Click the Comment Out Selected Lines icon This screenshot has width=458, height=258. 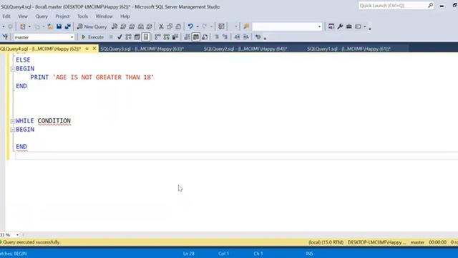click(x=216, y=37)
